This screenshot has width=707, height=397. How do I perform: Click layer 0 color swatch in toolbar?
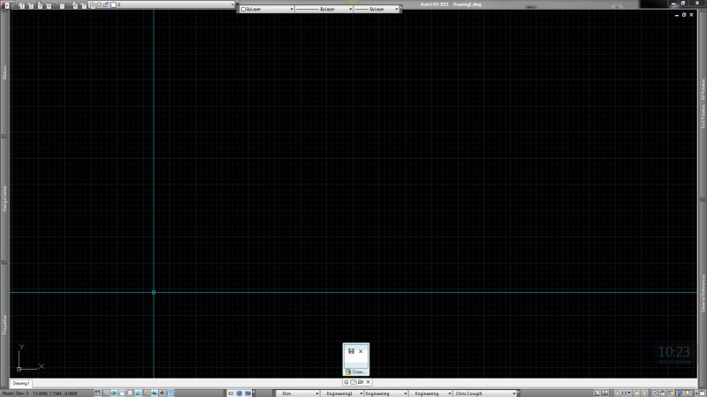(113, 5)
